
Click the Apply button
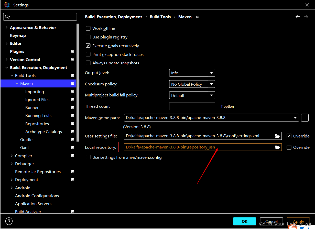click(x=298, y=221)
